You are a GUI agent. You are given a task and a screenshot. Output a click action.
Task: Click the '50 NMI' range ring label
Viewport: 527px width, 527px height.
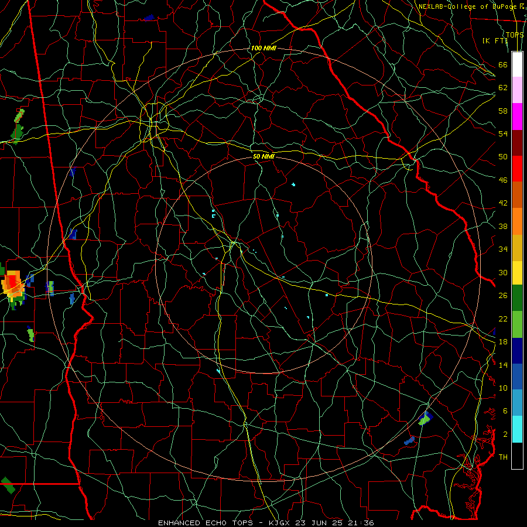tap(263, 156)
